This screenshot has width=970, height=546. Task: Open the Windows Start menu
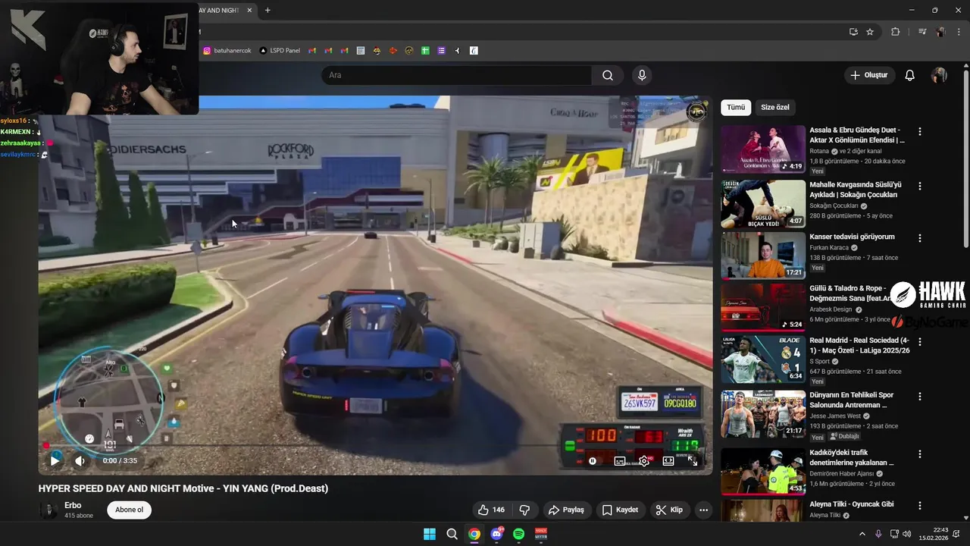point(430,534)
